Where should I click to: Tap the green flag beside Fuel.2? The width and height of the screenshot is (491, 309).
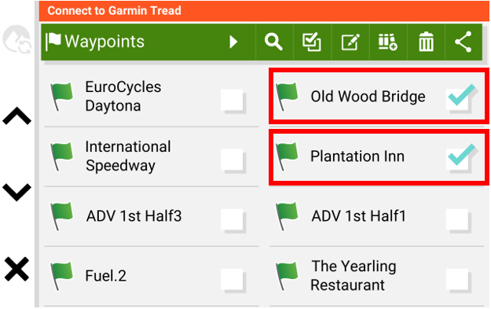tap(62, 277)
